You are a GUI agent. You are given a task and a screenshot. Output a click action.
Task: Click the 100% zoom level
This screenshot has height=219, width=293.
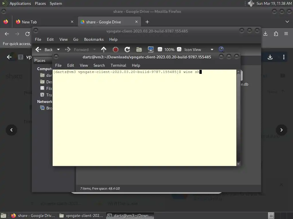point(169,50)
